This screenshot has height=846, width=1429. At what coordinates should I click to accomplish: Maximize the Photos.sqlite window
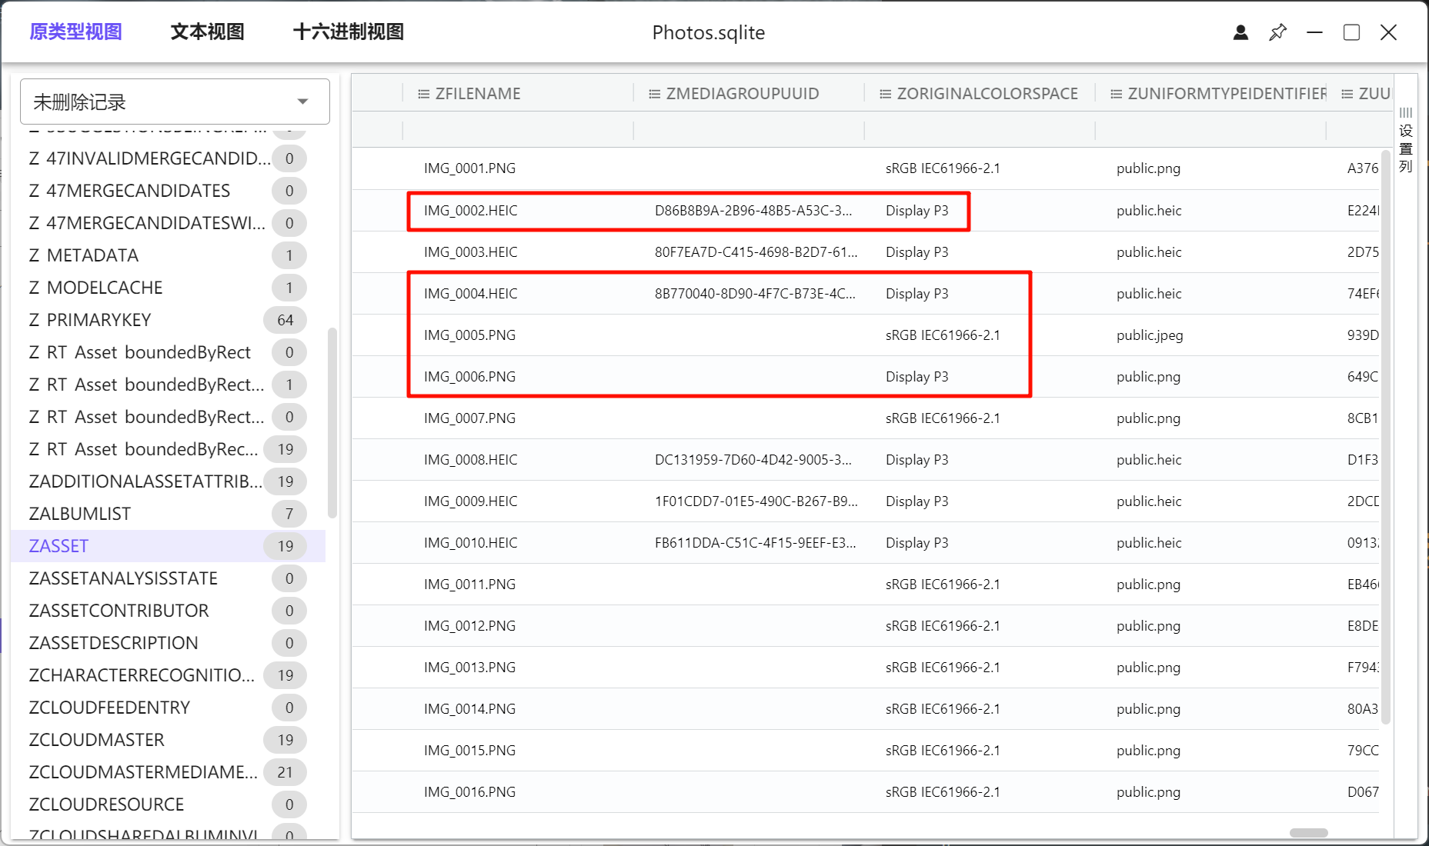[x=1351, y=32]
